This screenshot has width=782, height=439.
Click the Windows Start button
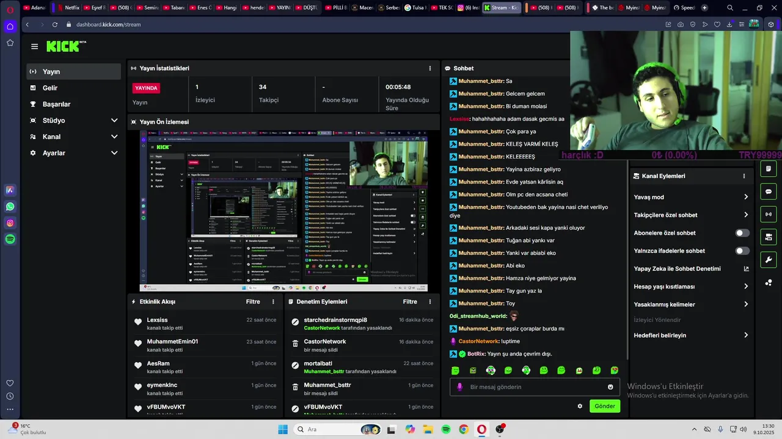coord(283,429)
